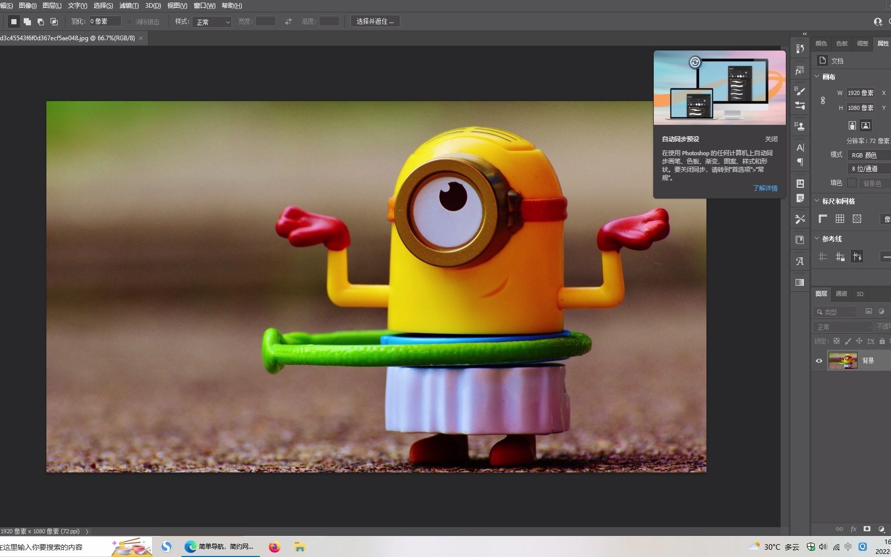Click new adjustment layer icon
The image size is (891, 557).
[x=882, y=529]
